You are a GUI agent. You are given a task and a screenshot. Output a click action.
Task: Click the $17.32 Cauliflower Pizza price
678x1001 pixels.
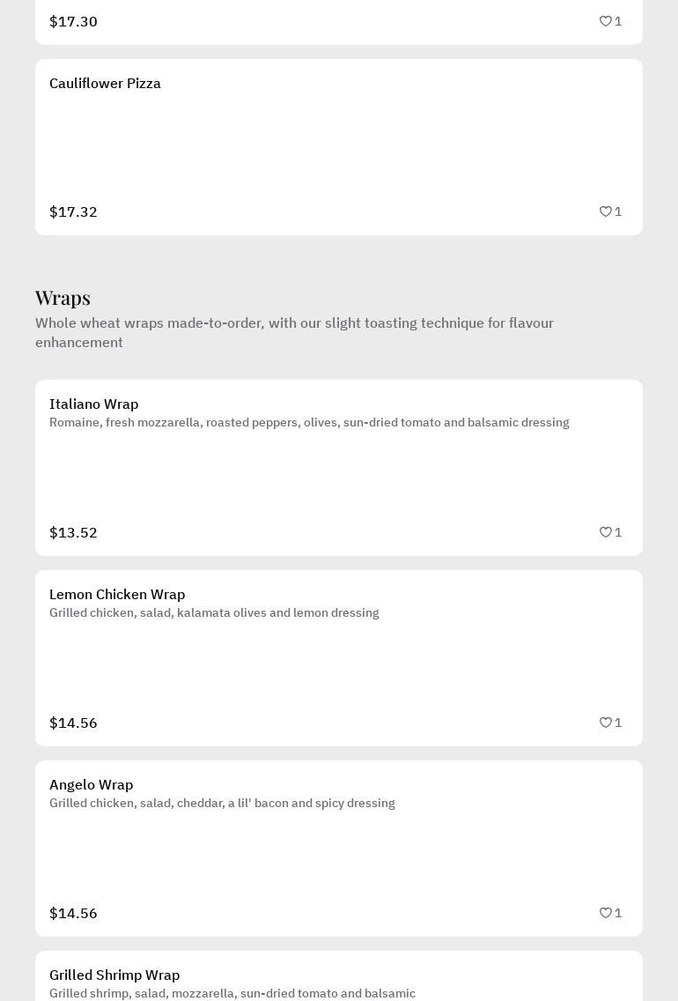point(73,212)
